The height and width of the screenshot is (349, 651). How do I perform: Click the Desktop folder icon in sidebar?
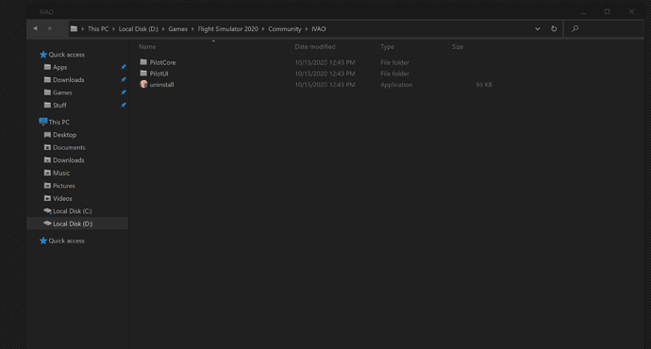coord(47,135)
